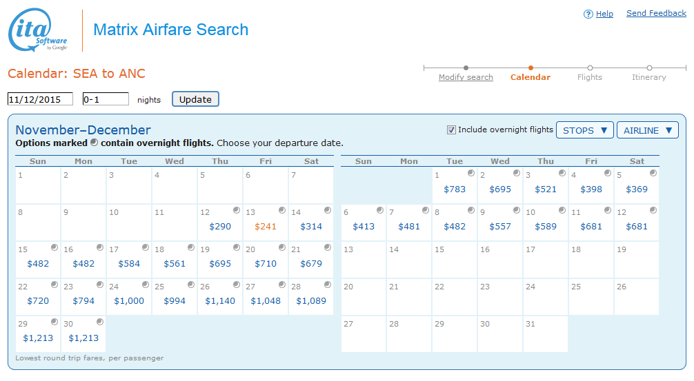Click the Help question mark icon
694x381 pixels.
pos(588,14)
